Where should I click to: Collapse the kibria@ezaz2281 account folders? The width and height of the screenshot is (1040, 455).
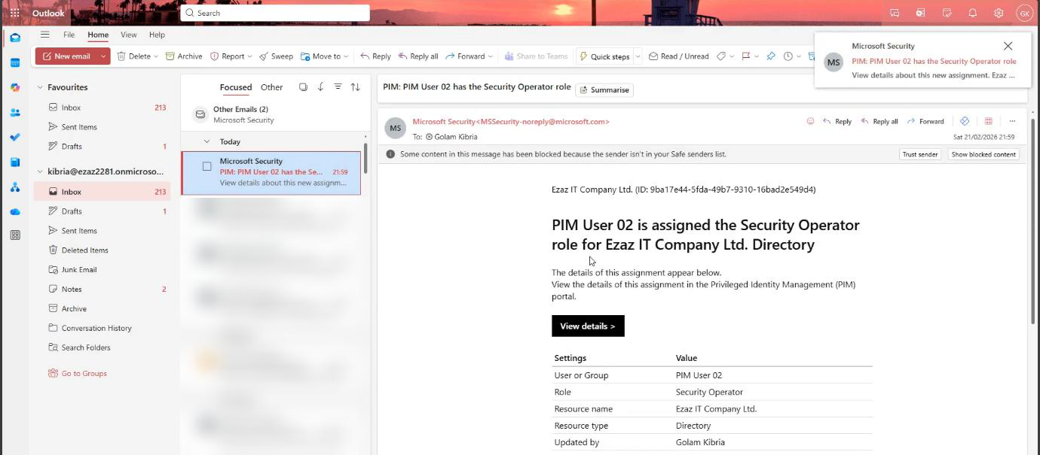(x=40, y=171)
